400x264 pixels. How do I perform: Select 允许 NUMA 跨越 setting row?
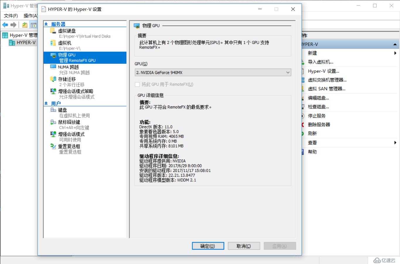coord(74,72)
